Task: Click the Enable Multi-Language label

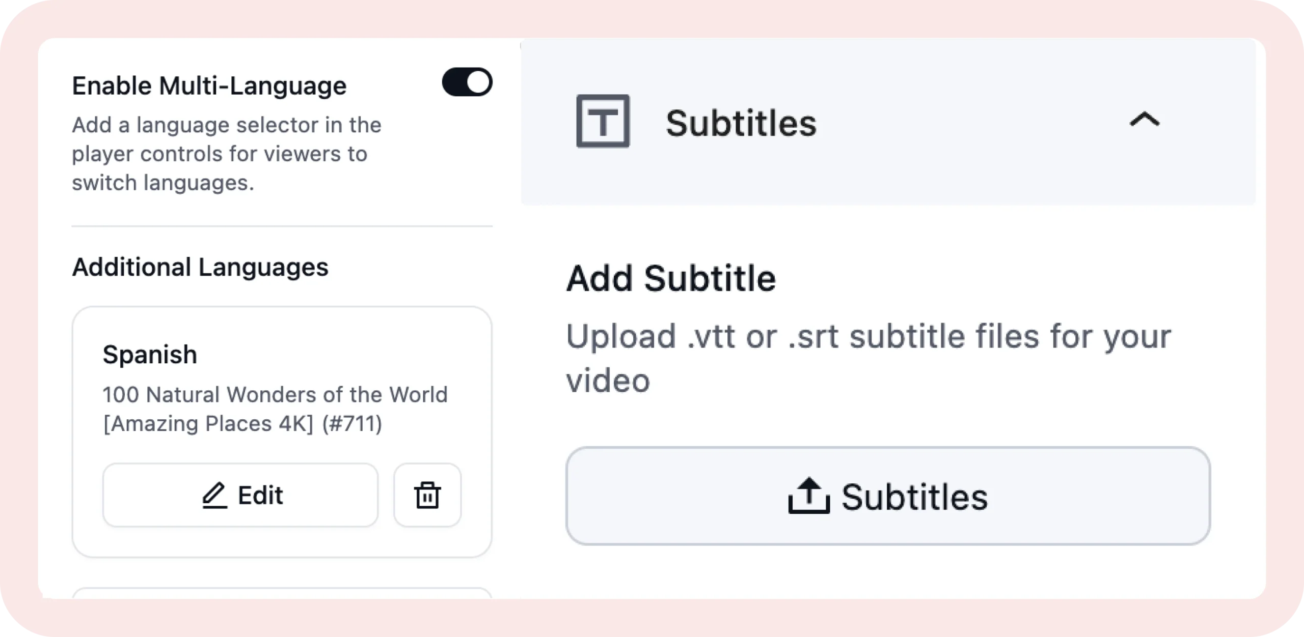Action: pyautogui.click(x=209, y=85)
